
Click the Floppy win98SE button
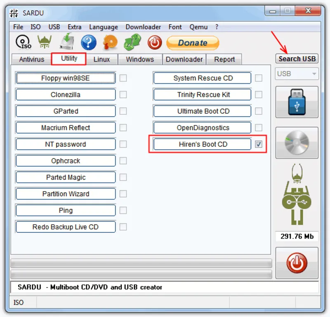[x=66, y=78]
